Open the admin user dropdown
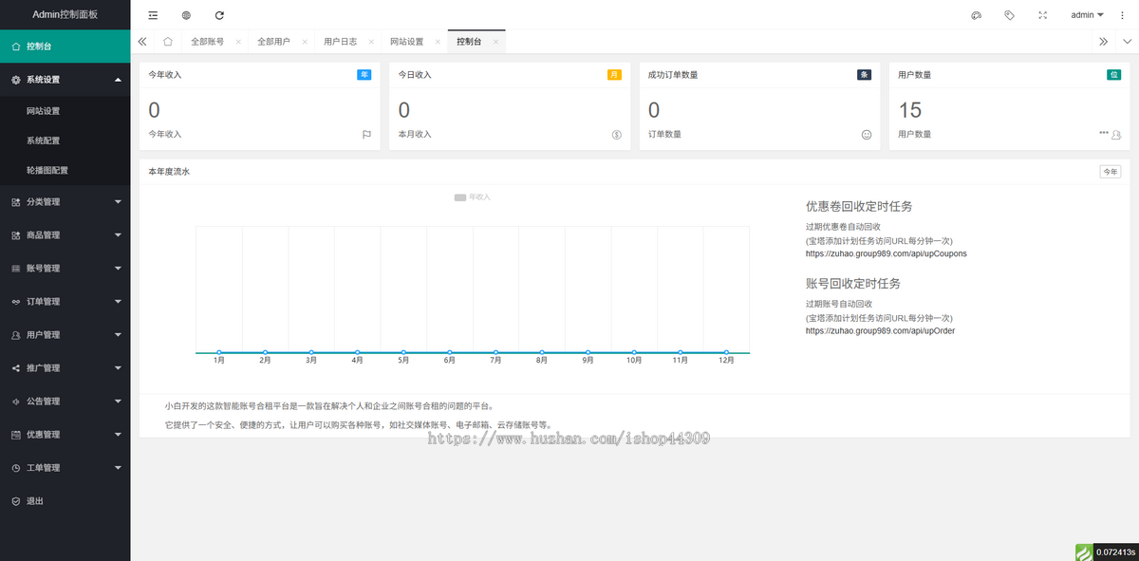Image resolution: width=1139 pixels, height=561 pixels. point(1087,15)
